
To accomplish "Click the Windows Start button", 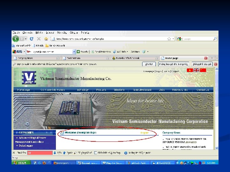I will pos(21,163).
